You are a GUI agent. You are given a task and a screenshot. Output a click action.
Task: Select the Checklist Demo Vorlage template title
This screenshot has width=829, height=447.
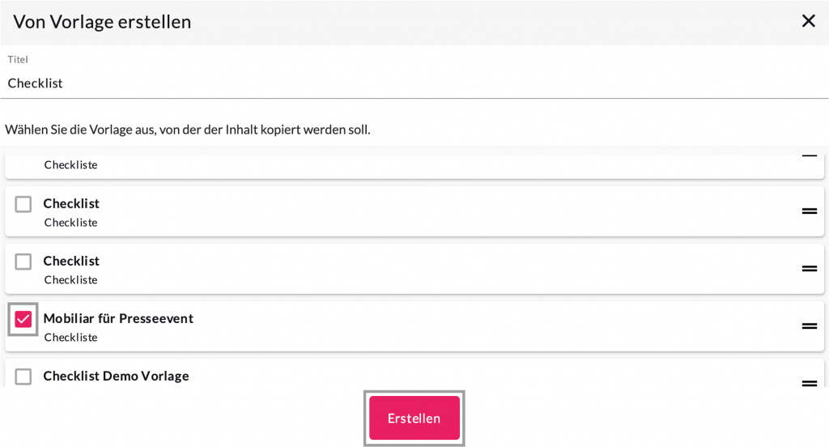click(116, 376)
